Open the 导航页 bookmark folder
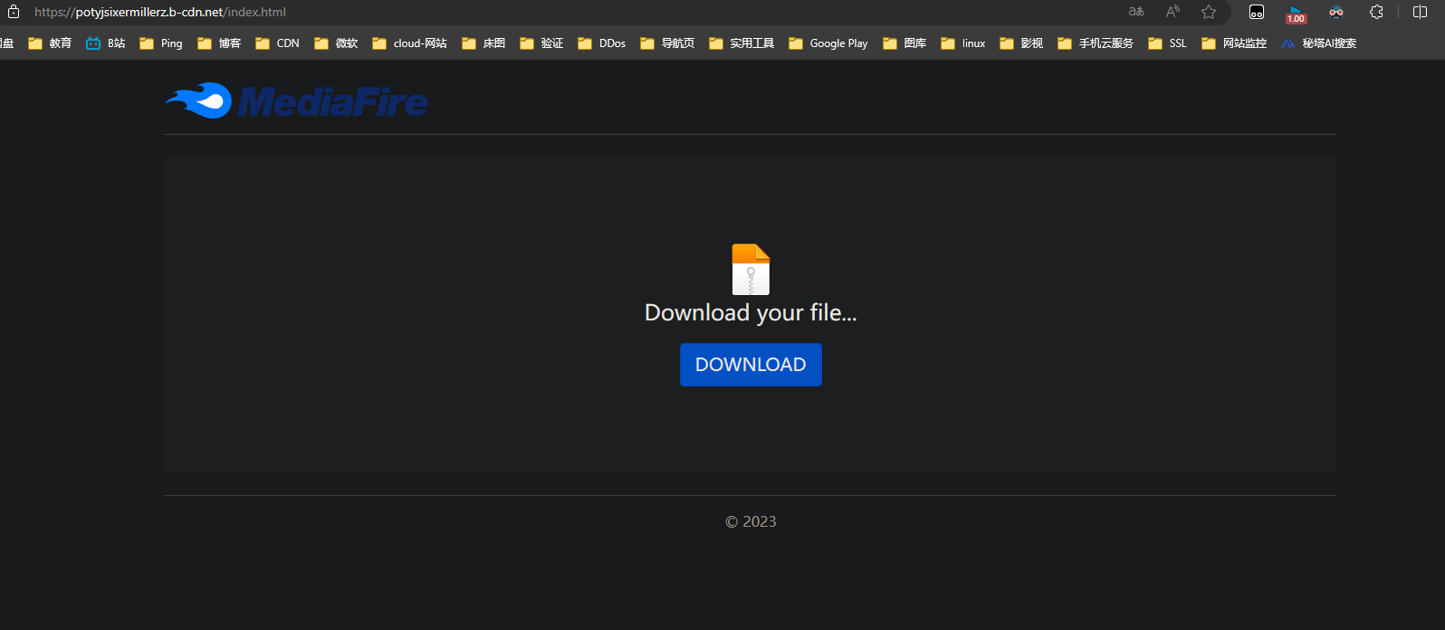Screen dimensions: 1445x630 (x=667, y=43)
